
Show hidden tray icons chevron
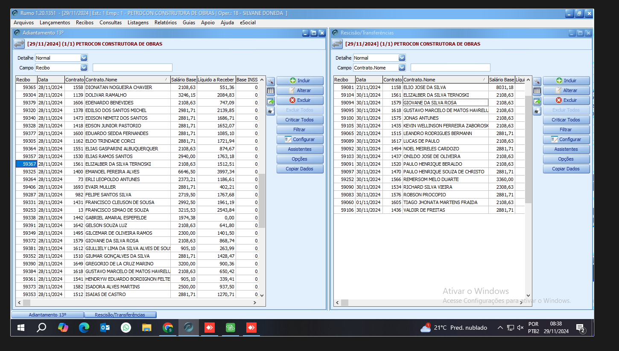click(x=500, y=328)
